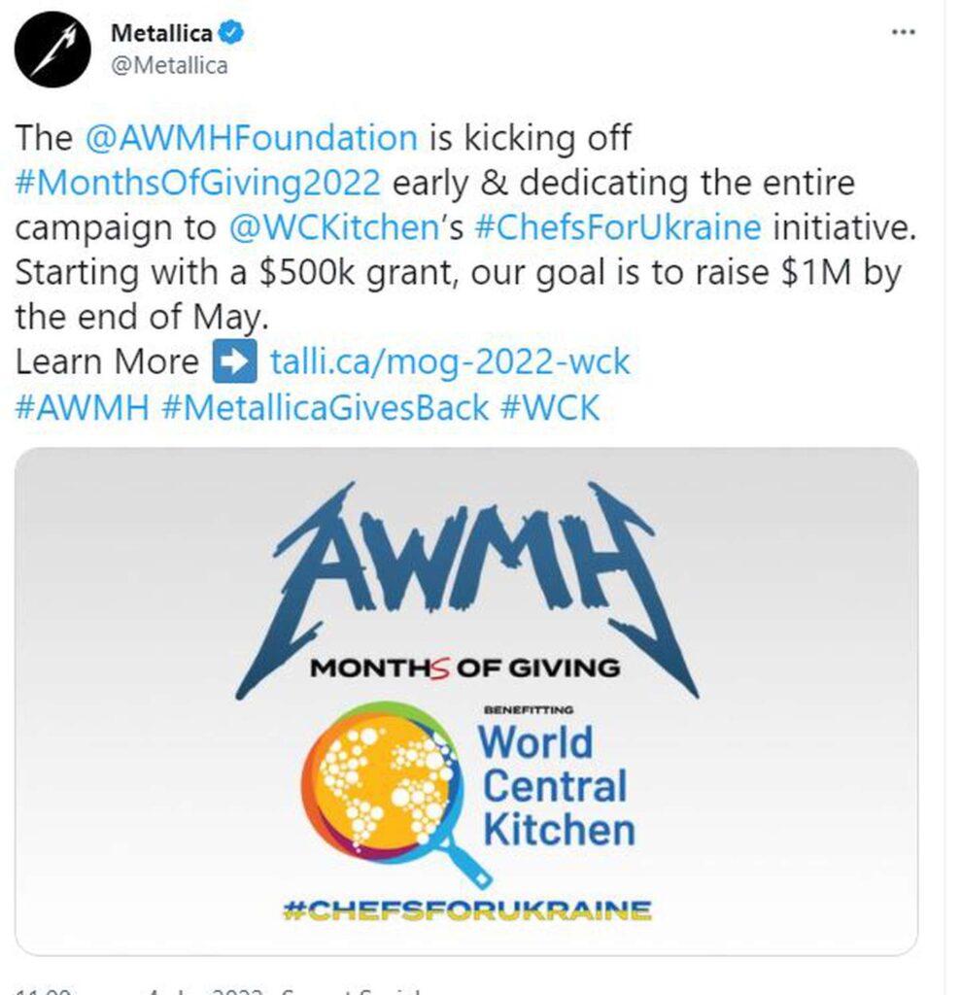Click the blue verified badge
The width and height of the screenshot is (962, 995).
pyautogui.click(x=230, y=35)
